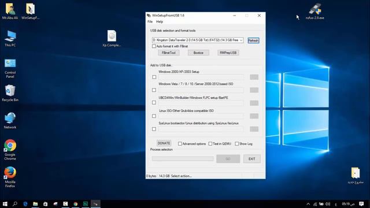Click the GO button
The height and width of the screenshot is (208, 370).
tap(228, 159)
